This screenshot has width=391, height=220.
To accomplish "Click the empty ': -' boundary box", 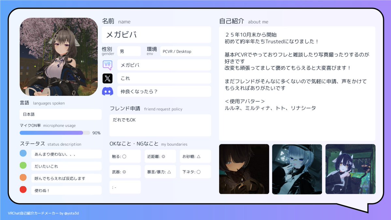I will 125,187.
